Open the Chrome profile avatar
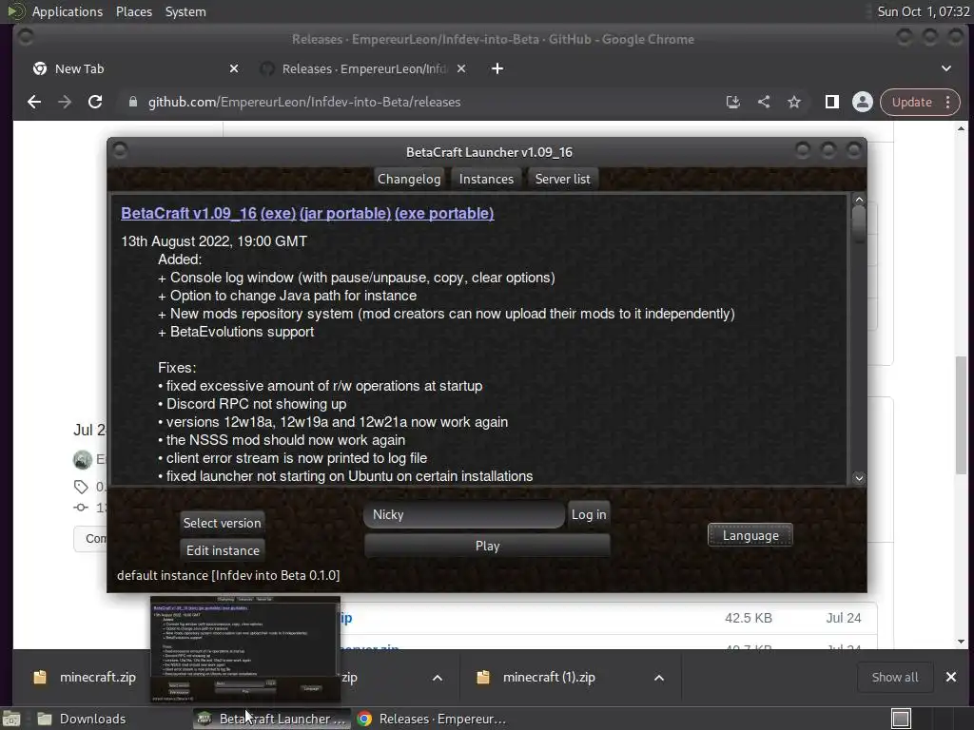This screenshot has height=730, width=974. (862, 102)
